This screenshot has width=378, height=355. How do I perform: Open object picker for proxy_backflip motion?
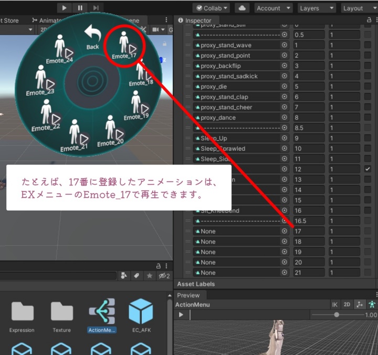pos(285,66)
